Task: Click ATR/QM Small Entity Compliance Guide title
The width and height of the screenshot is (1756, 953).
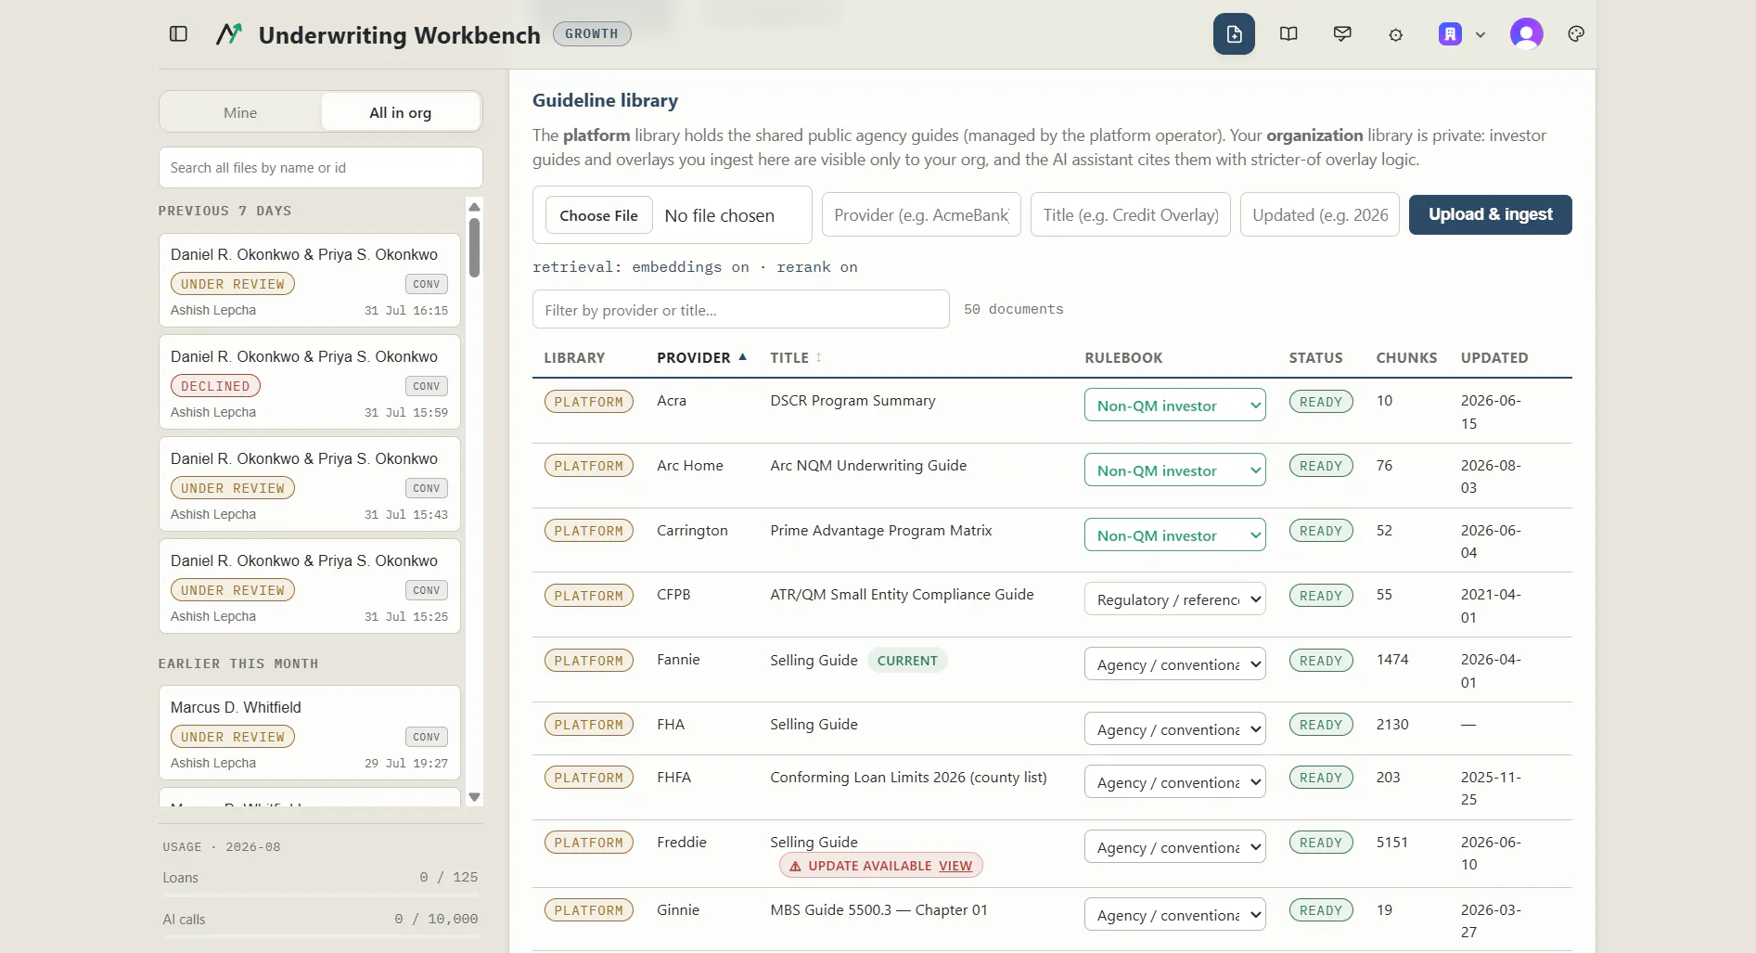Action: pos(902,595)
